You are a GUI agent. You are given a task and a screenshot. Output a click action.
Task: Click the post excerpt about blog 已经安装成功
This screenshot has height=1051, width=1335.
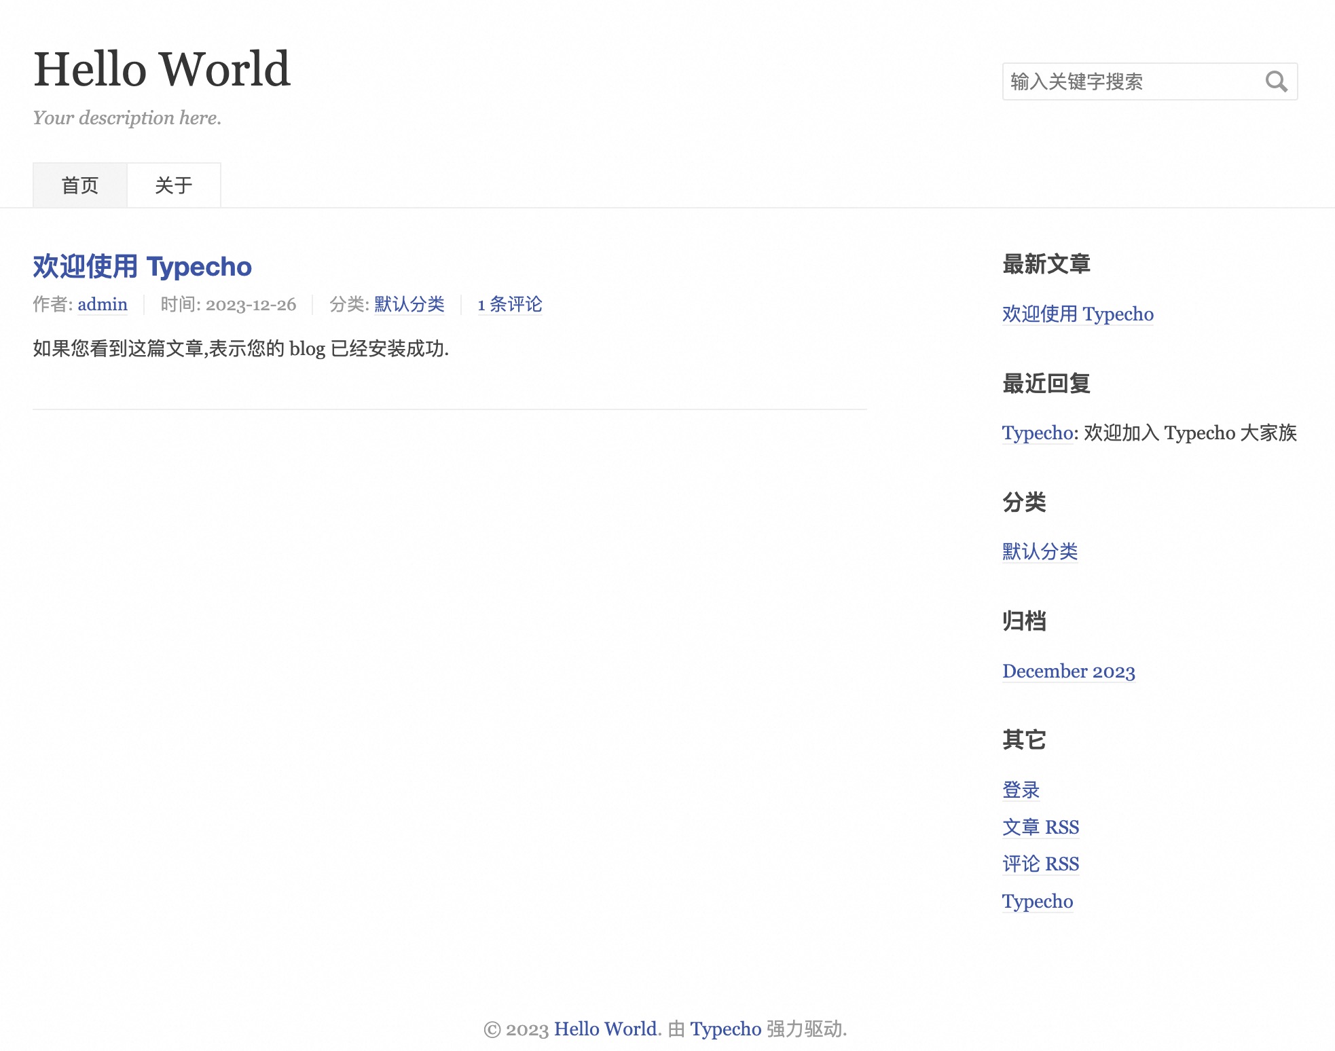click(241, 348)
